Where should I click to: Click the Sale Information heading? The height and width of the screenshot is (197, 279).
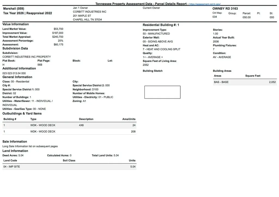15,142
